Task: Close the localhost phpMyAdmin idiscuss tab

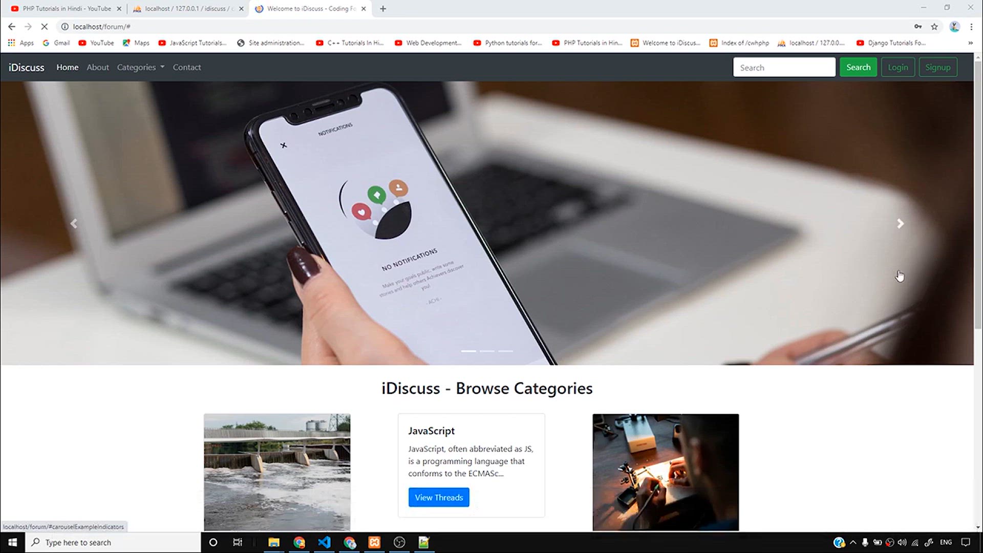Action: click(241, 9)
